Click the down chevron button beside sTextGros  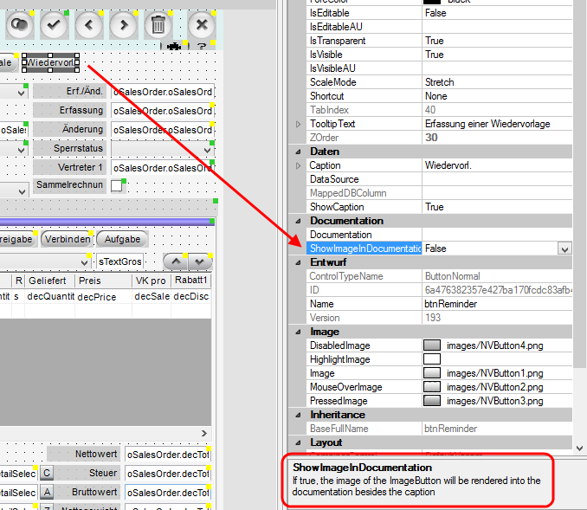200,261
